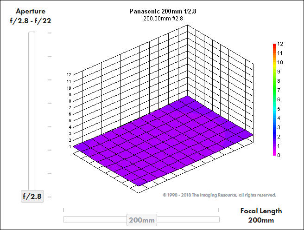Click the 'f/2.8 - f/22' range label
This screenshot has width=304, height=230.
click(x=31, y=21)
